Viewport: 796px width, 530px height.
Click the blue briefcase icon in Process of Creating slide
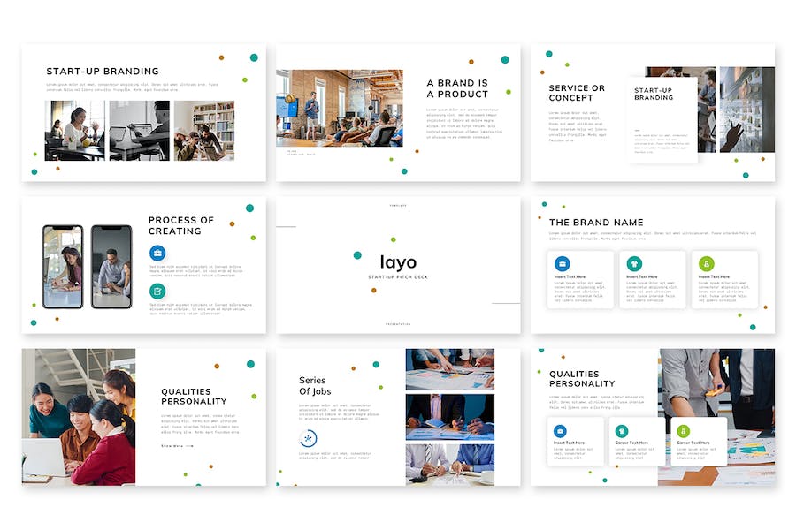click(x=157, y=253)
